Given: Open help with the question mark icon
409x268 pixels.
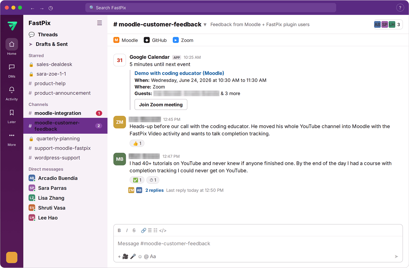Looking at the screenshot, I should click(400, 8).
